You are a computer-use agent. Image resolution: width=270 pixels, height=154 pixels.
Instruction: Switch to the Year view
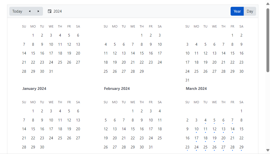pyautogui.click(x=237, y=11)
